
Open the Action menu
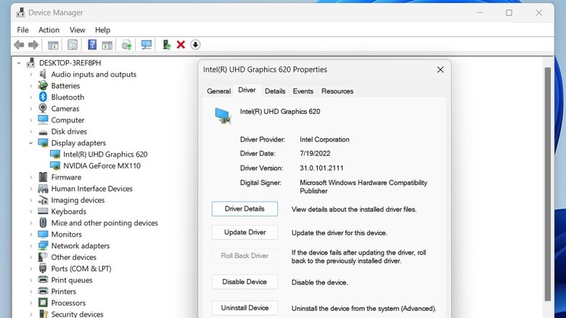[49, 30]
